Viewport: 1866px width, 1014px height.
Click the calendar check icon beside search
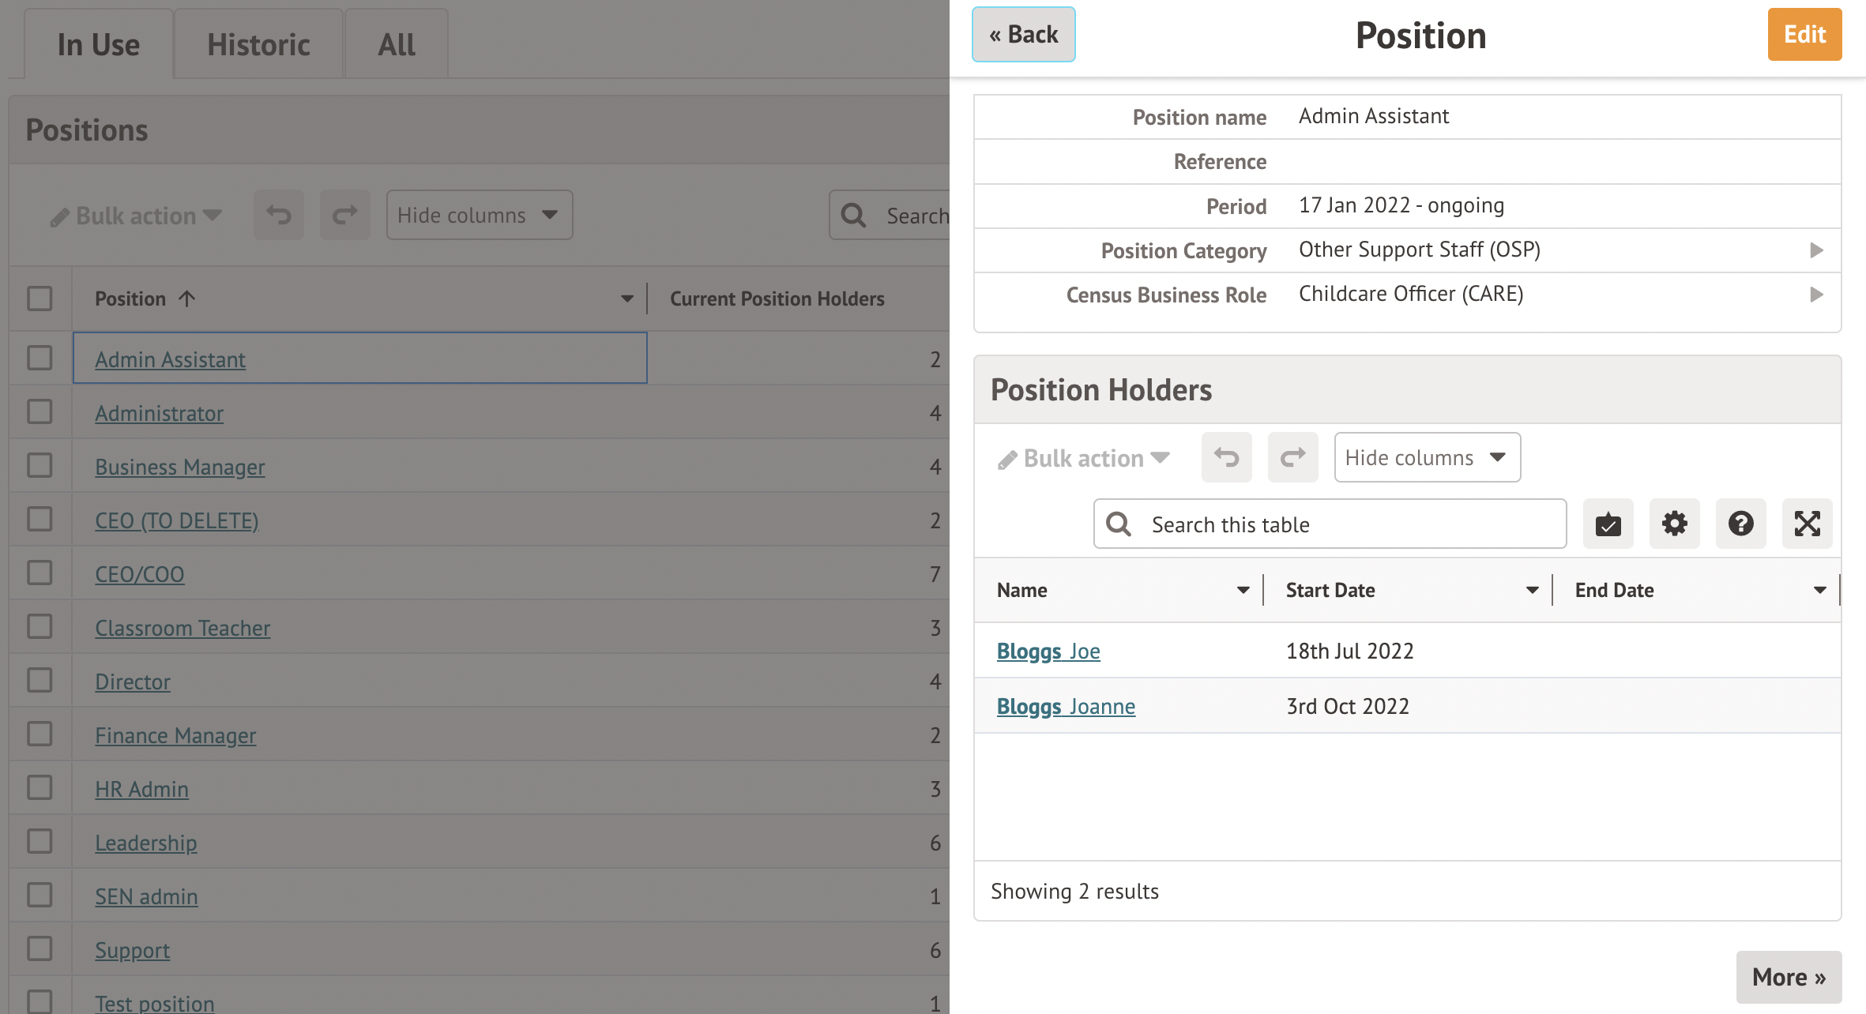coord(1608,524)
